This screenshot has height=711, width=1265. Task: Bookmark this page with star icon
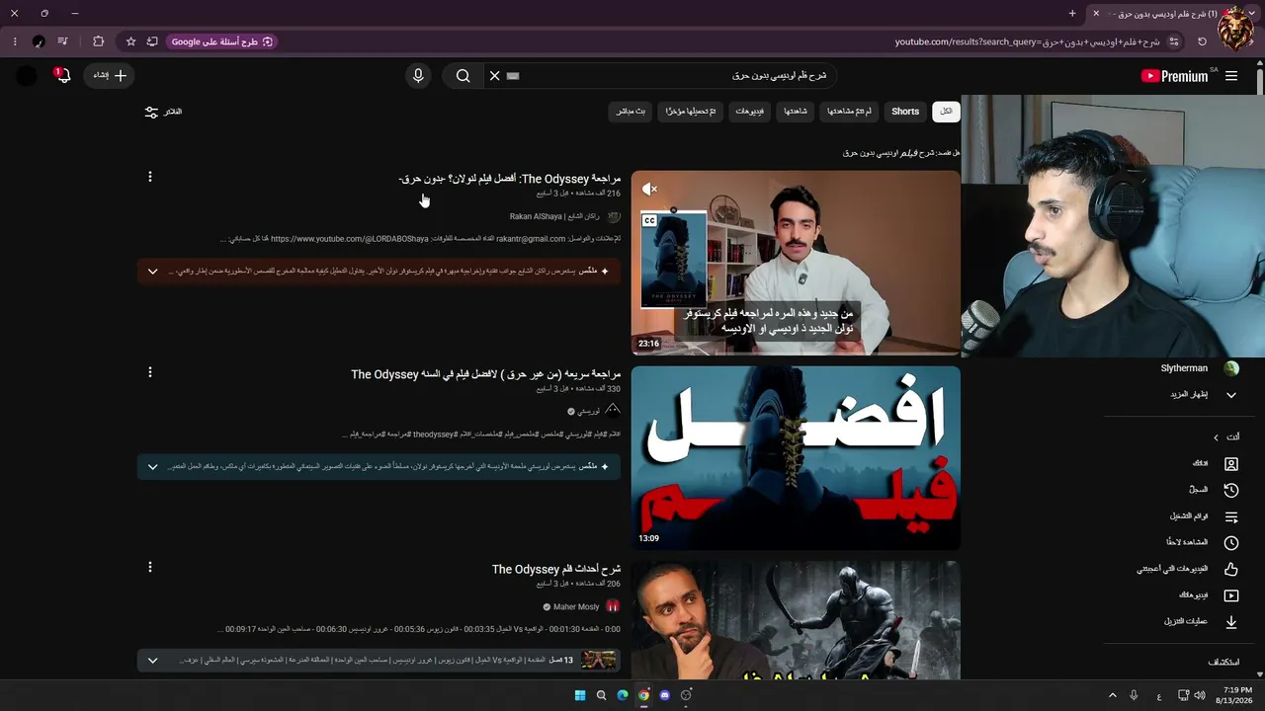[130, 41]
